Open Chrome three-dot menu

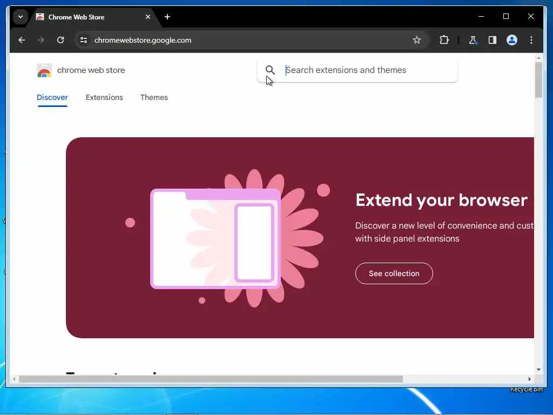[x=531, y=40]
